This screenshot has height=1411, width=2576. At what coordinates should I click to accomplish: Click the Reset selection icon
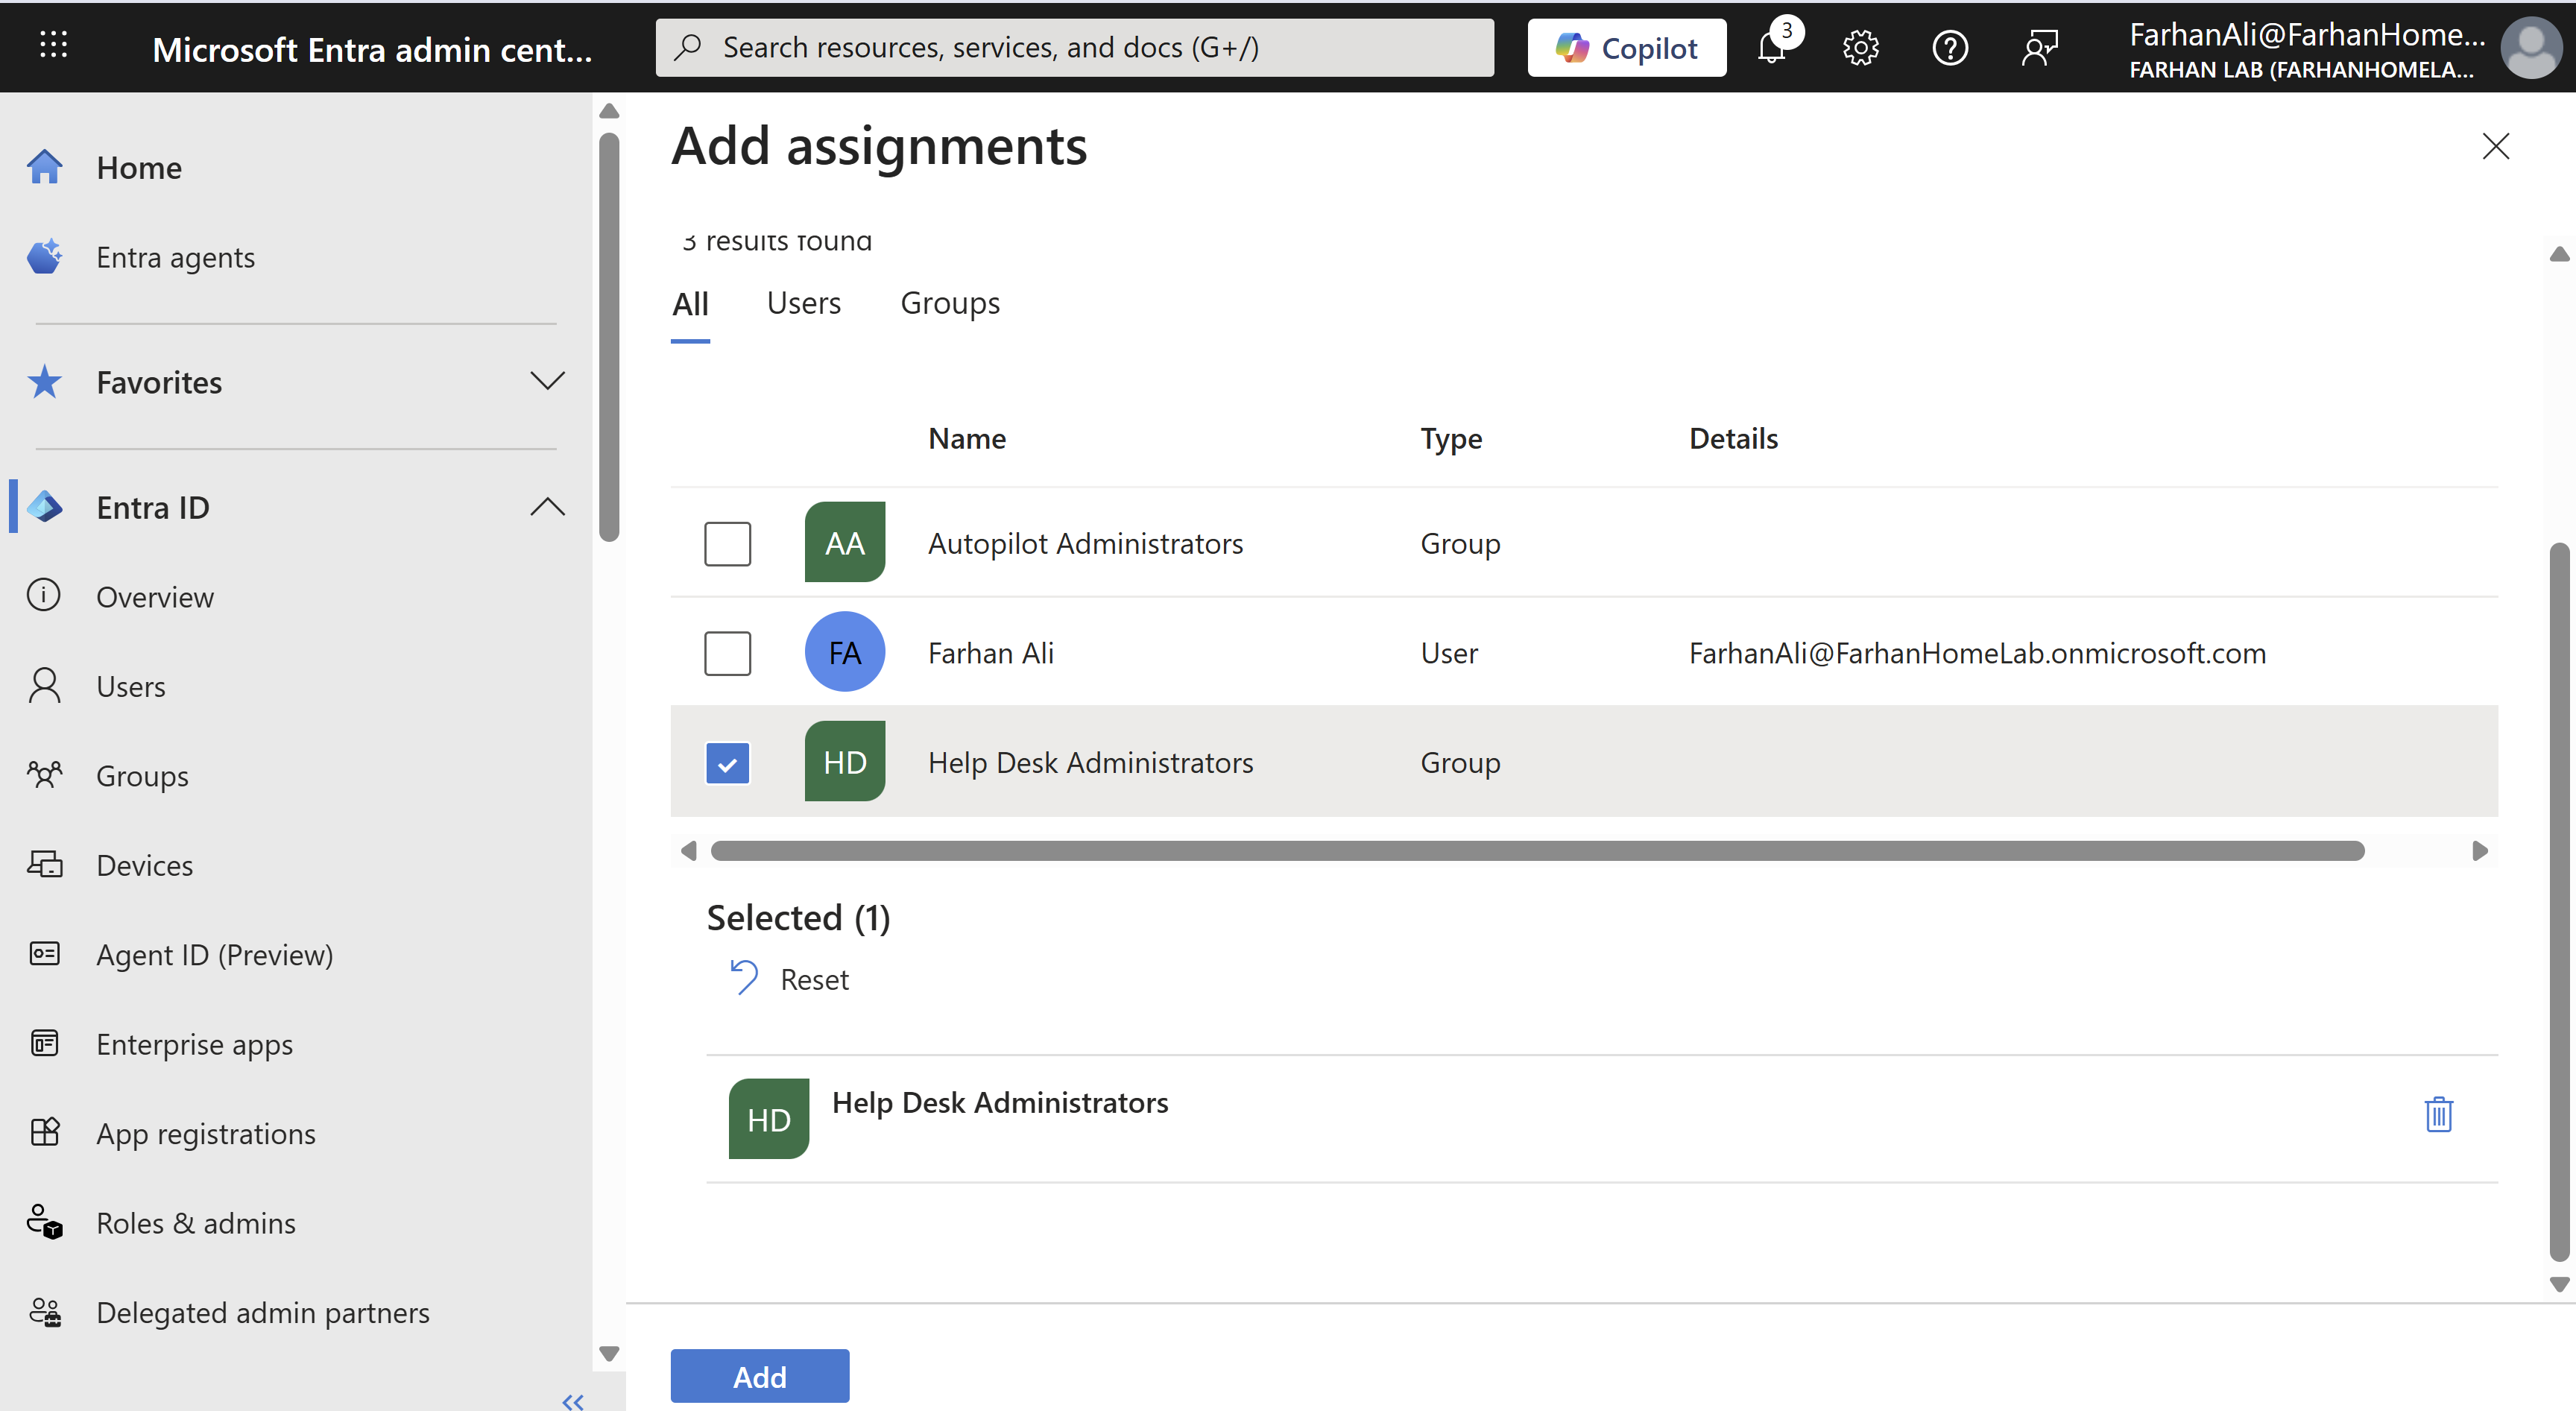pyautogui.click(x=744, y=978)
